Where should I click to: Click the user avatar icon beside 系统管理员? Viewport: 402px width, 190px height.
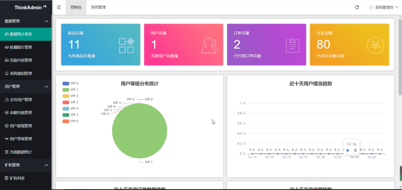click(x=371, y=8)
